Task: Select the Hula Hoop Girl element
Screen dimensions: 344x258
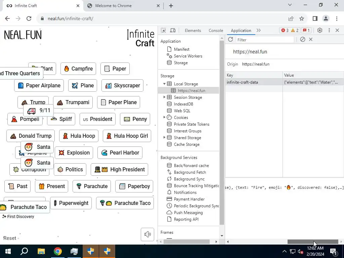Action: [127, 136]
